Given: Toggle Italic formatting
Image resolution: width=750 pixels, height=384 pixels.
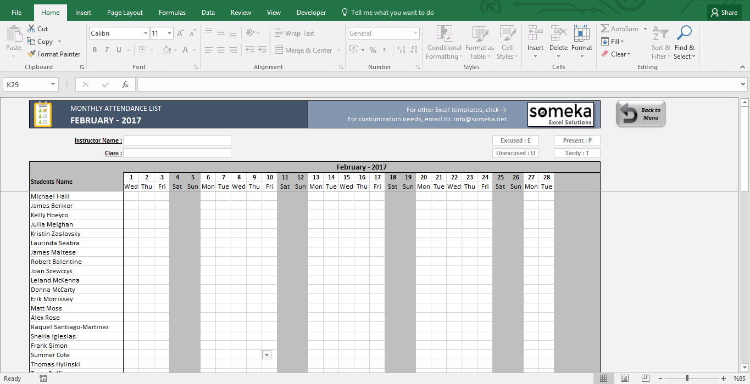Looking at the screenshot, I should [x=107, y=50].
